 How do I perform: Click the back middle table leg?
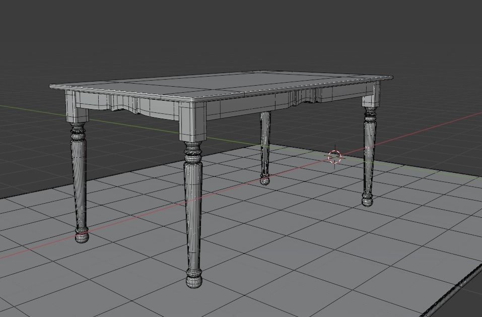click(265, 148)
